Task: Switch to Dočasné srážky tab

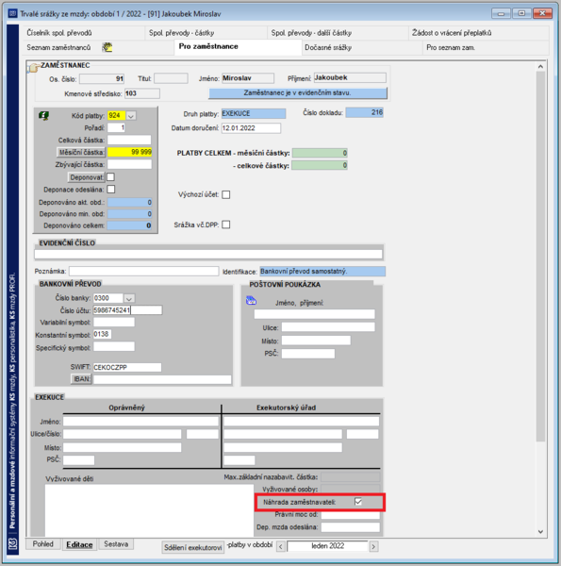Action: click(328, 48)
